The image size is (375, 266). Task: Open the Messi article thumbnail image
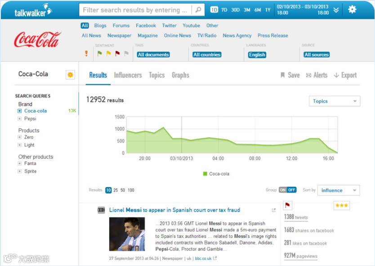(x=127, y=234)
